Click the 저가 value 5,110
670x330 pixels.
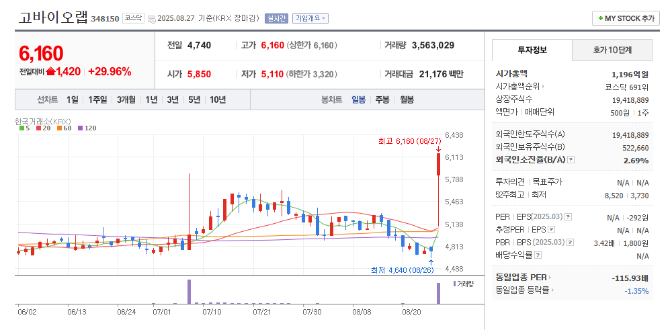(272, 74)
